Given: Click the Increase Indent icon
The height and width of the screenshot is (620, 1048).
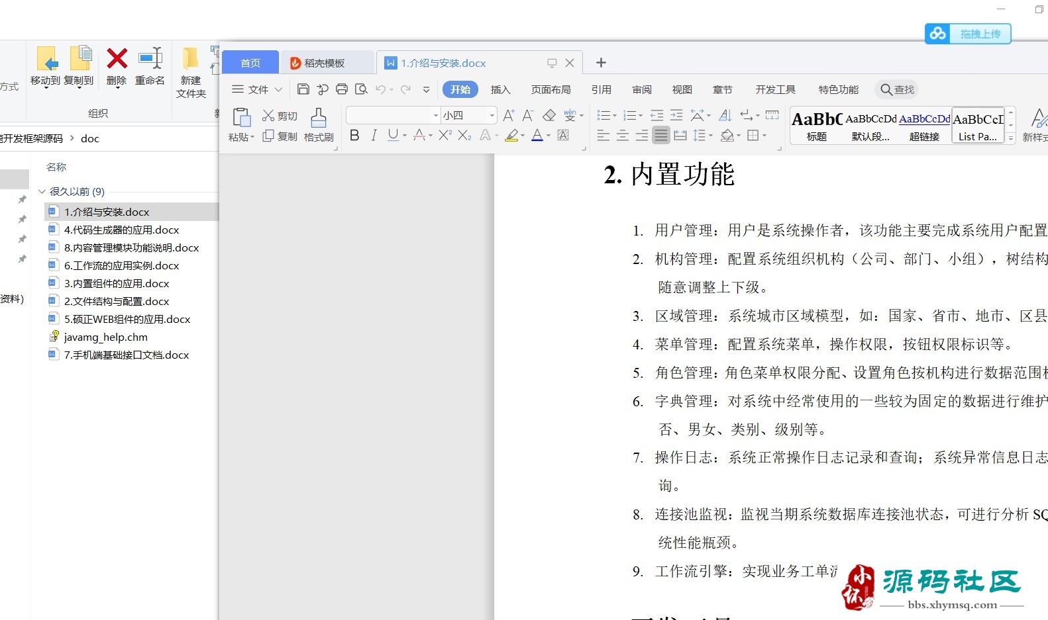Looking at the screenshot, I should (676, 116).
